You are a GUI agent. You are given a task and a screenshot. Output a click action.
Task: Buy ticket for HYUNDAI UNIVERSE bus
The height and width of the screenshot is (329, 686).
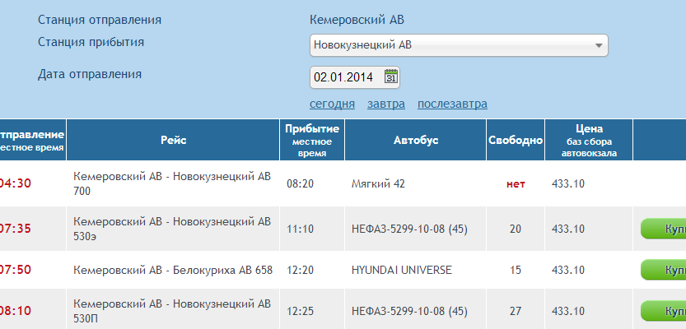(x=663, y=270)
